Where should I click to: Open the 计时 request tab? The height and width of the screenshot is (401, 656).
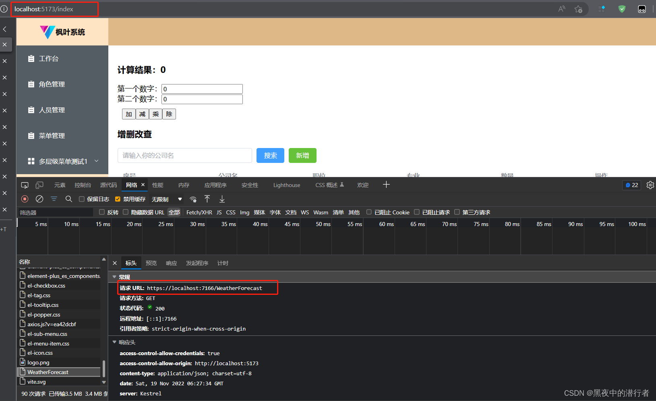click(223, 263)
